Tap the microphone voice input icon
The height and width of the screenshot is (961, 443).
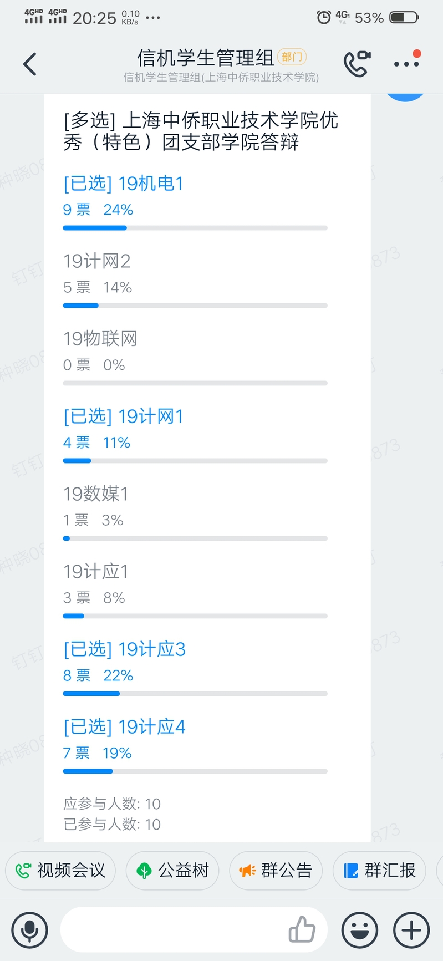click(x=29, y=930)
